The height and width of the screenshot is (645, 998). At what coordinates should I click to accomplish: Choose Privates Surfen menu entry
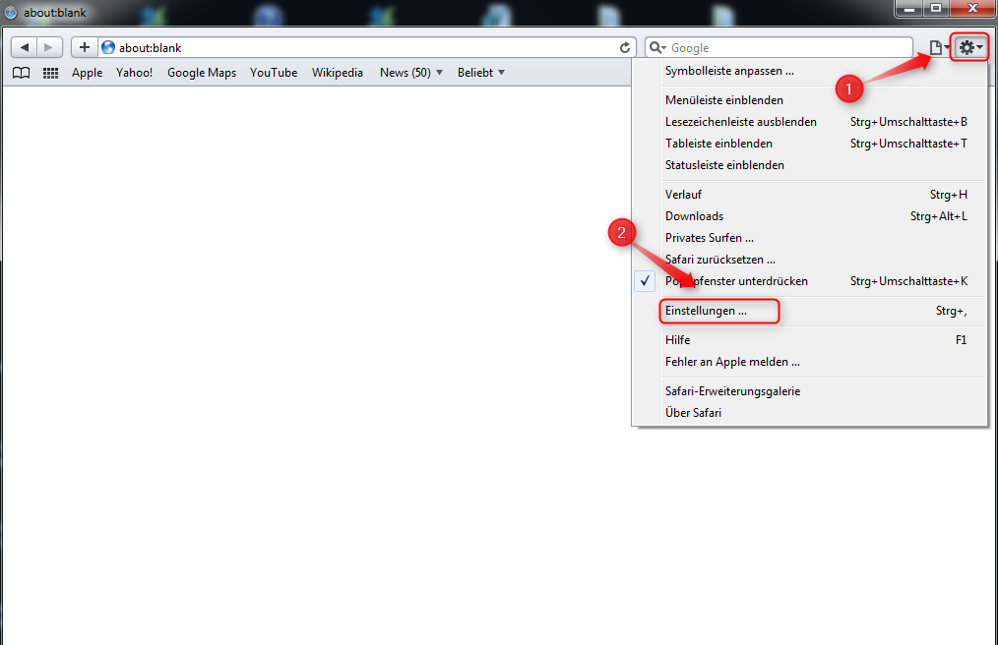coord(810,237)
